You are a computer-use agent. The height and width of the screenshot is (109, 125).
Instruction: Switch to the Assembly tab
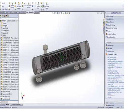[3, 12]
